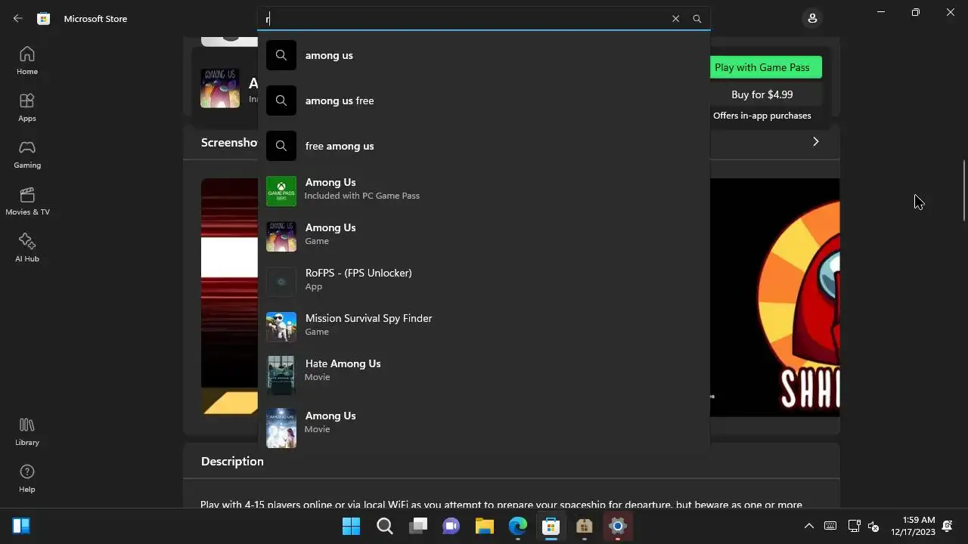
Task: Click the Mission Survival Spy Finder thumbnail
Action: (281, 327)
